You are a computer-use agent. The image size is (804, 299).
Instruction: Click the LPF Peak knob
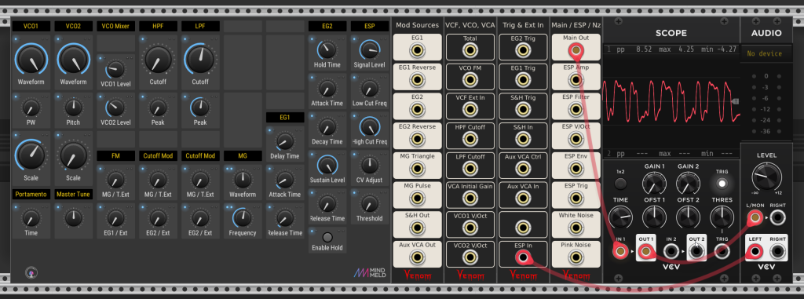pos(200,108)
